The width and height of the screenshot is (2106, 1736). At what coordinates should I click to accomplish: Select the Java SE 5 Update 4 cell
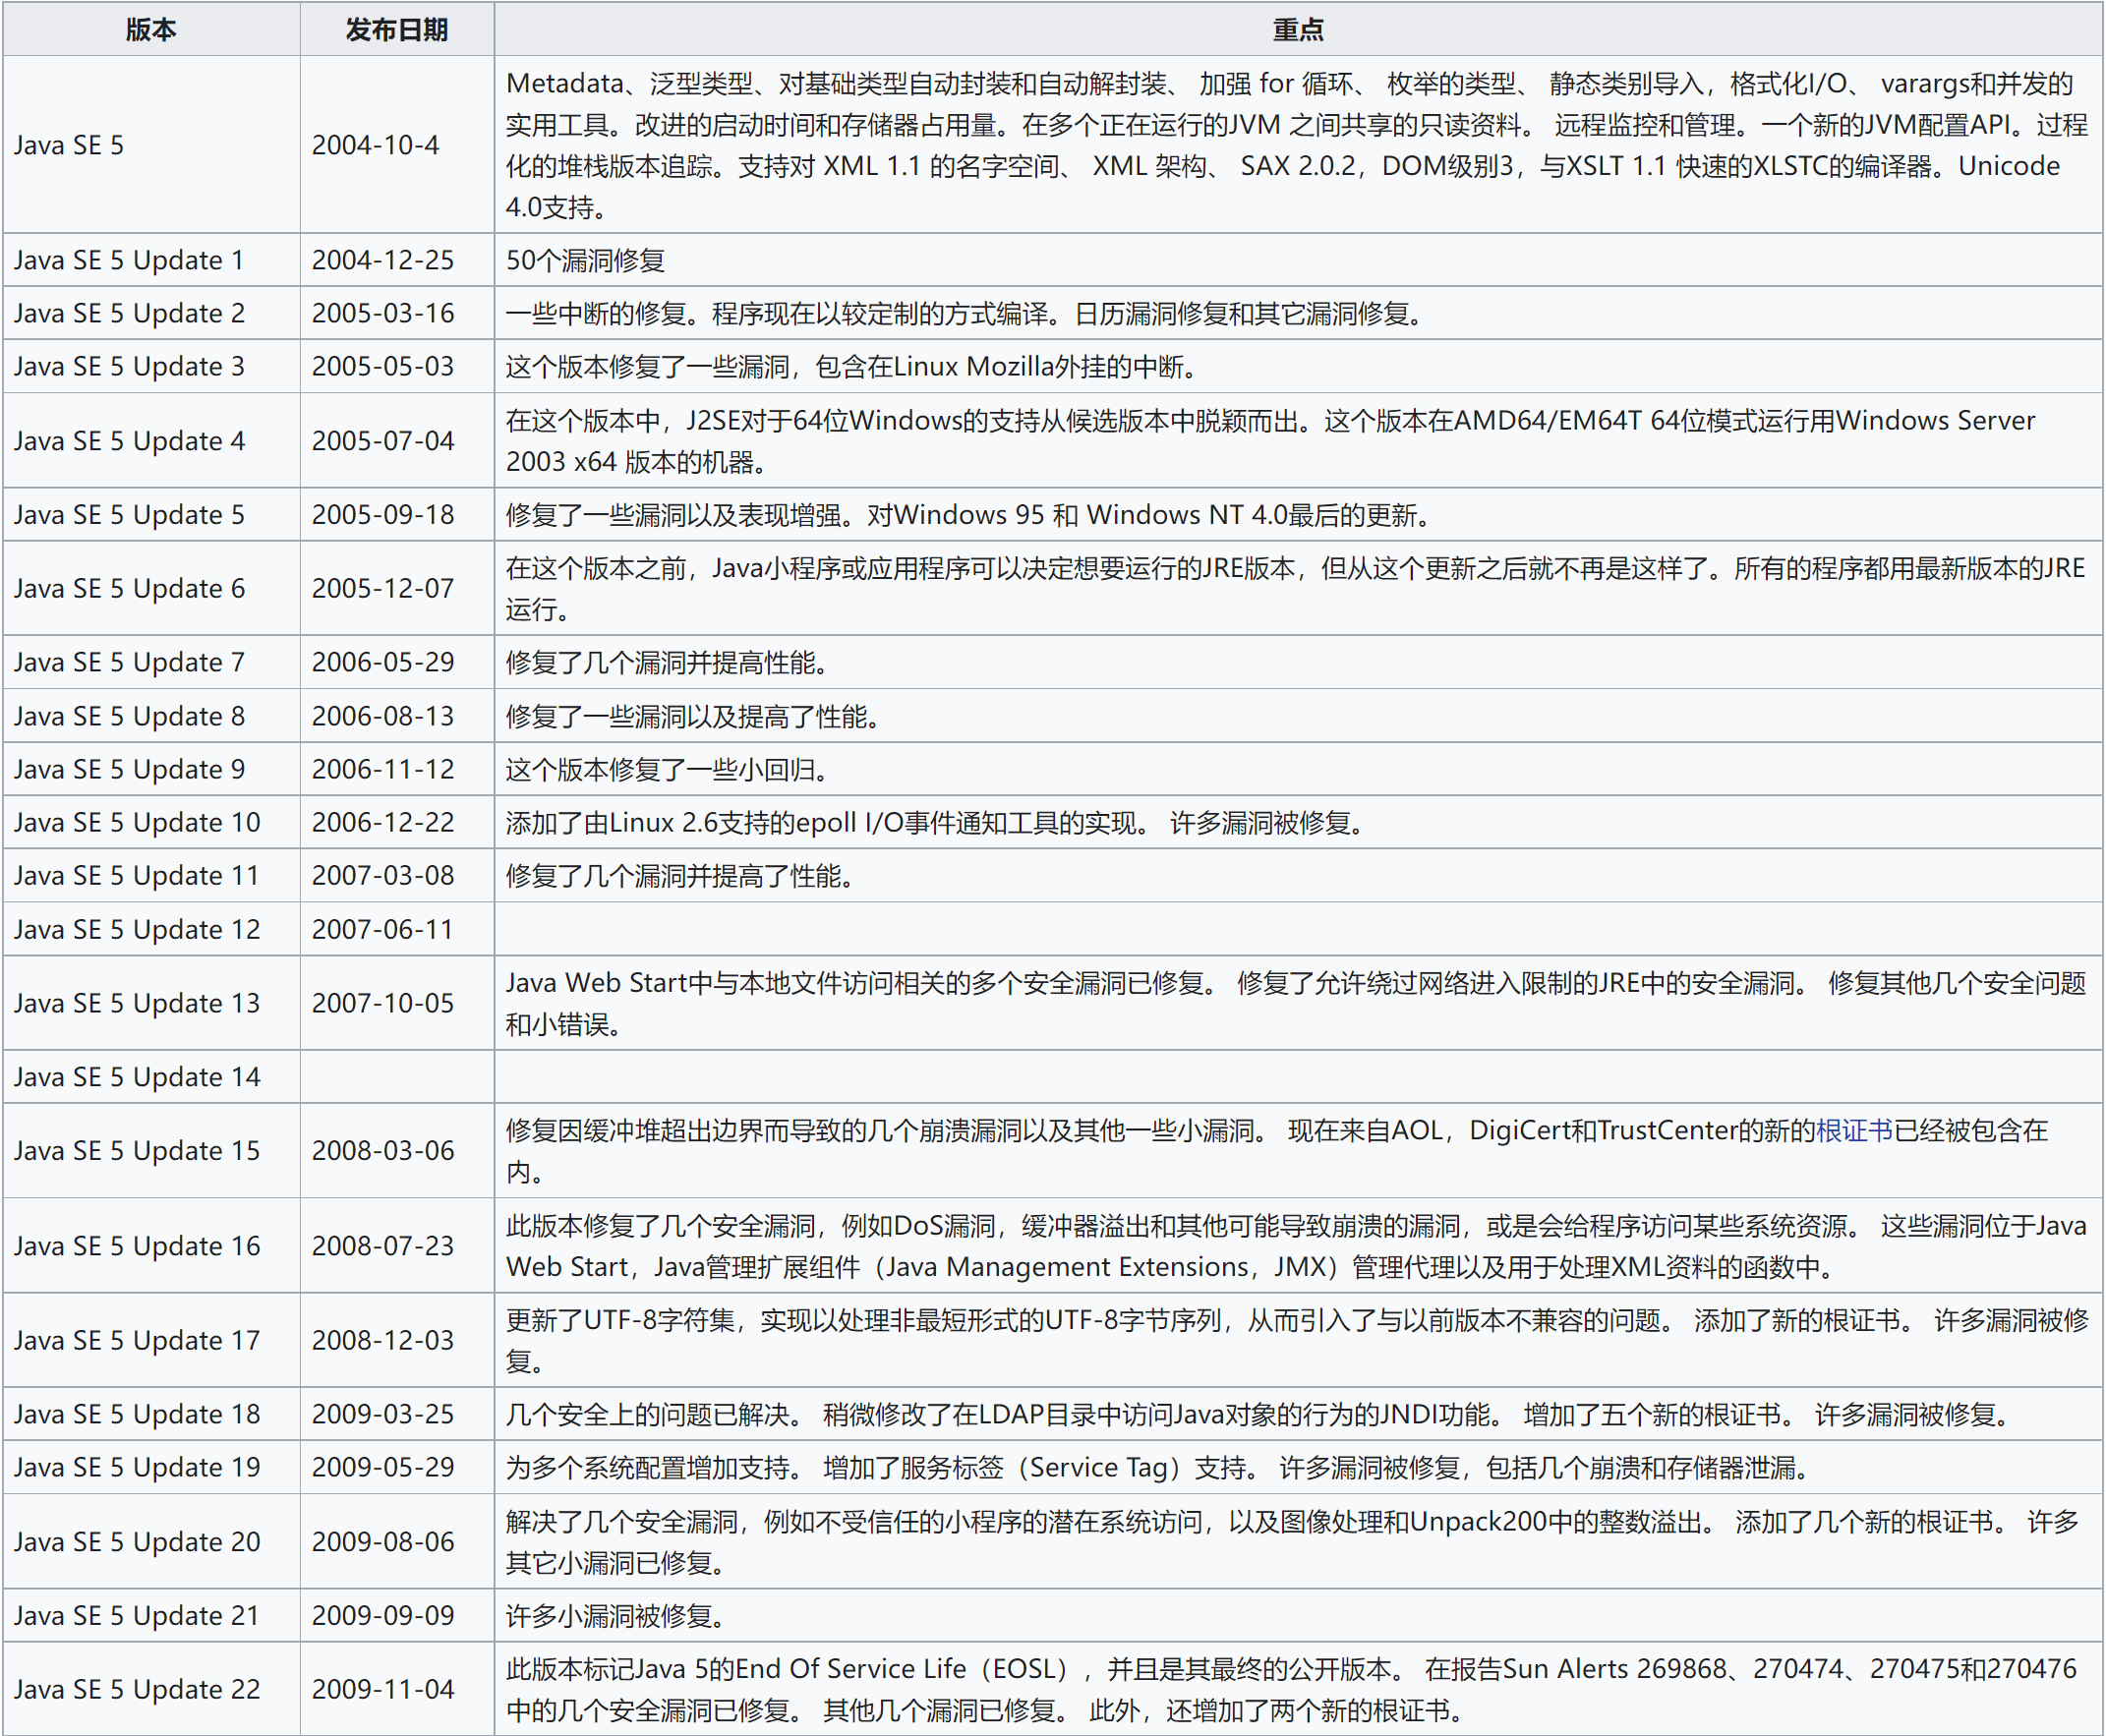tap(129, 441)
